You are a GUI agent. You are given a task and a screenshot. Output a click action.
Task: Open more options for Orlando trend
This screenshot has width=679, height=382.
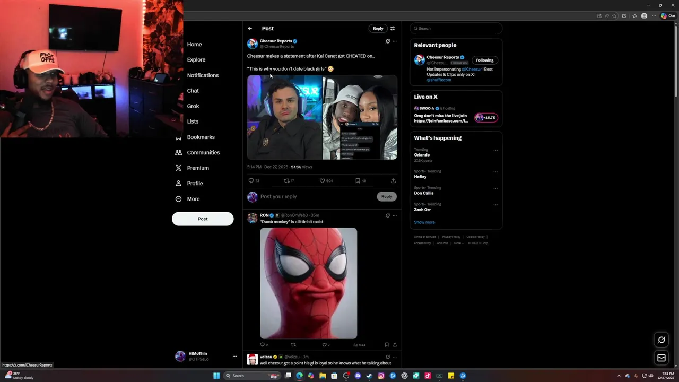[x=495, y=150]
